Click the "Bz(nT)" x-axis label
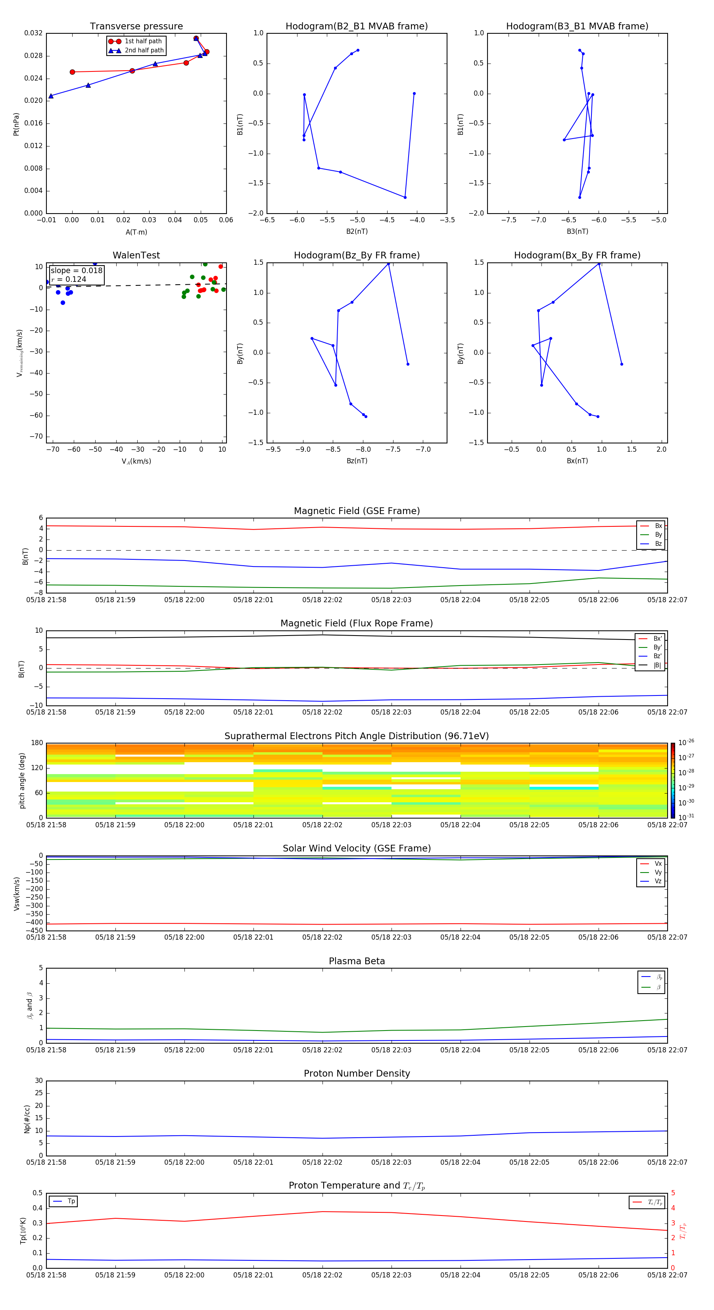Viewport: 714px width, 1310px height. 357,461
